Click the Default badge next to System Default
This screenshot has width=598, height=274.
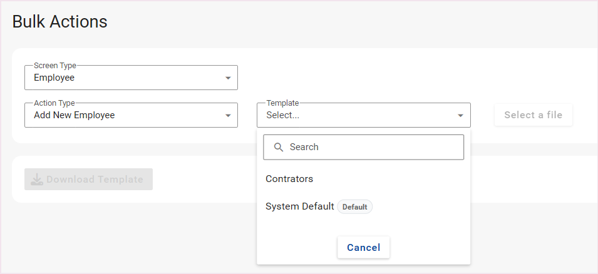coord(354,207)
